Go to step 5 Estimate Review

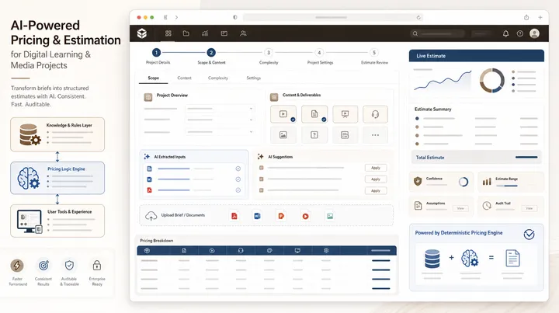374,52
